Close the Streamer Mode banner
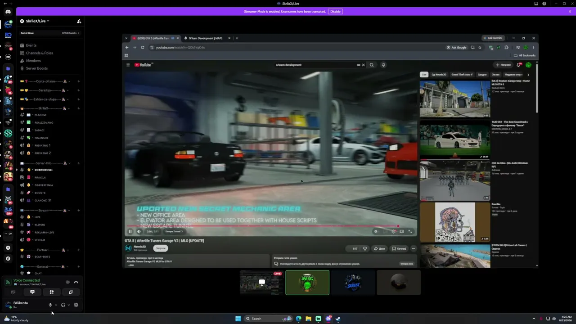The width and height of the screenshot is (576, 324). click(x=570, y=11)
